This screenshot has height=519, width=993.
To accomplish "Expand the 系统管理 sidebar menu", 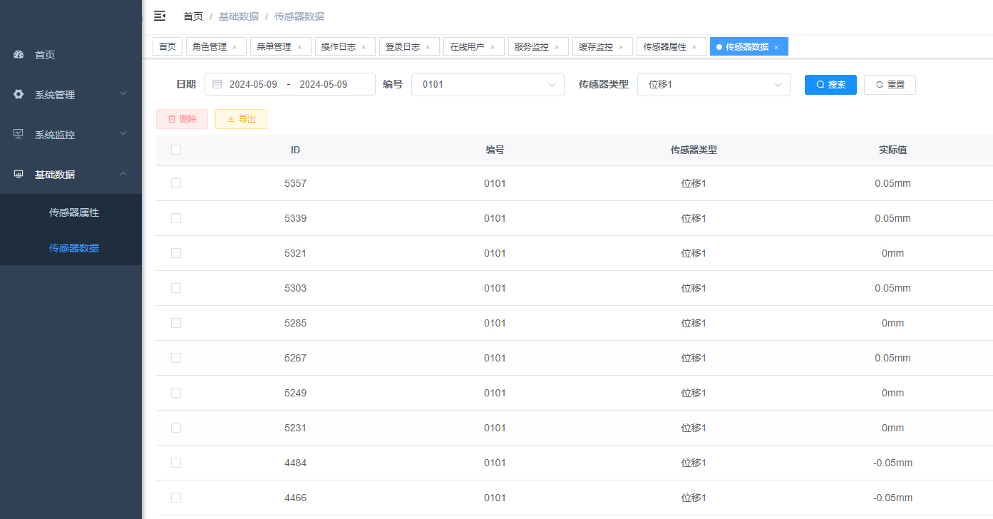I will tap(71, 95).
